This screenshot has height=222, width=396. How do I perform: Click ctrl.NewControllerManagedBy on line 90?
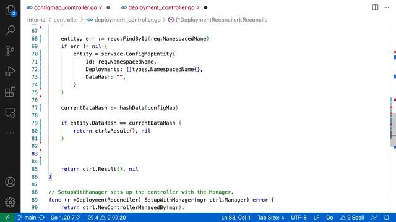point(124,207)
